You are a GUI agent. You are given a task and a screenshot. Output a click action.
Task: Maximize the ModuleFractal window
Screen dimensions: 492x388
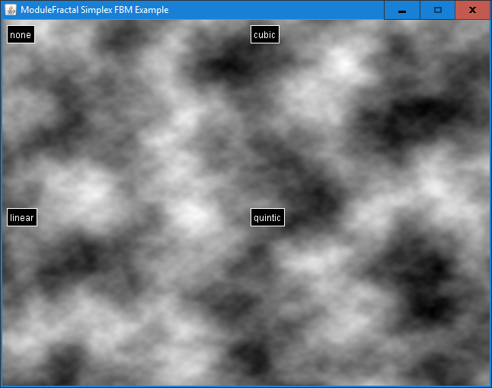pos(437,10)
